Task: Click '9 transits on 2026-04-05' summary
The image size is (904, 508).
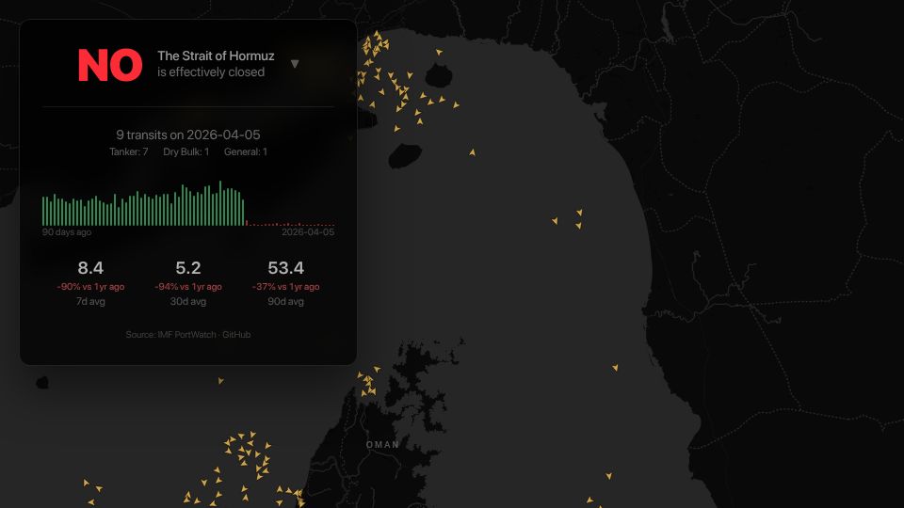Action: [188, 135]
